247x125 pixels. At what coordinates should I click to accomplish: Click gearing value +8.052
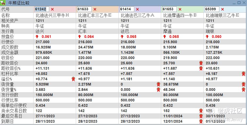click(41, 74)
